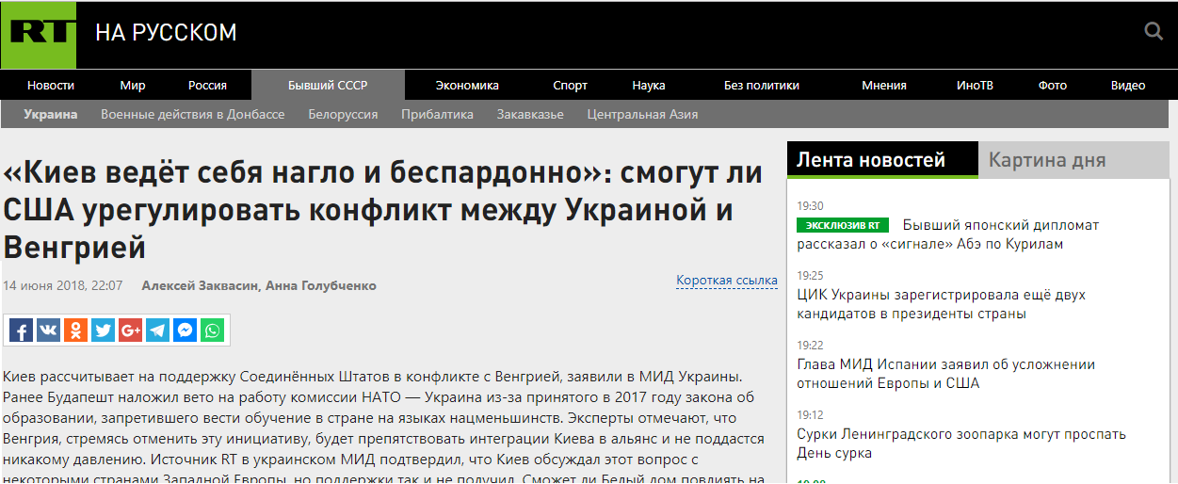This screenshot has width=1178, height=484.
Task: Open the Экономика section
Action: tap(467, 85)
